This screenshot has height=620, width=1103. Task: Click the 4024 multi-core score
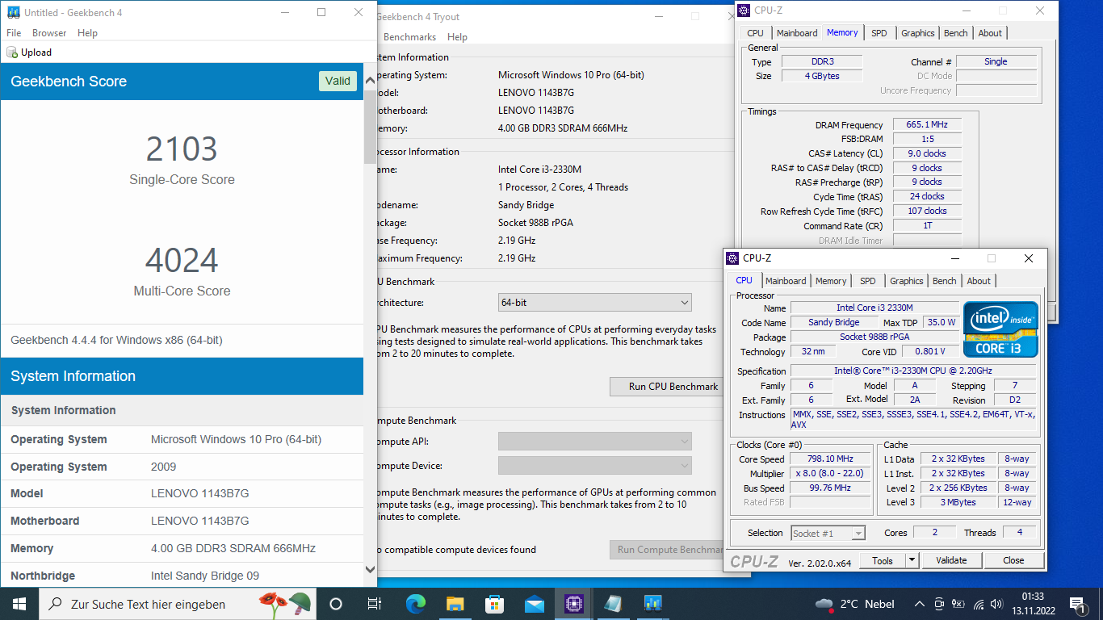click(182, 261)
